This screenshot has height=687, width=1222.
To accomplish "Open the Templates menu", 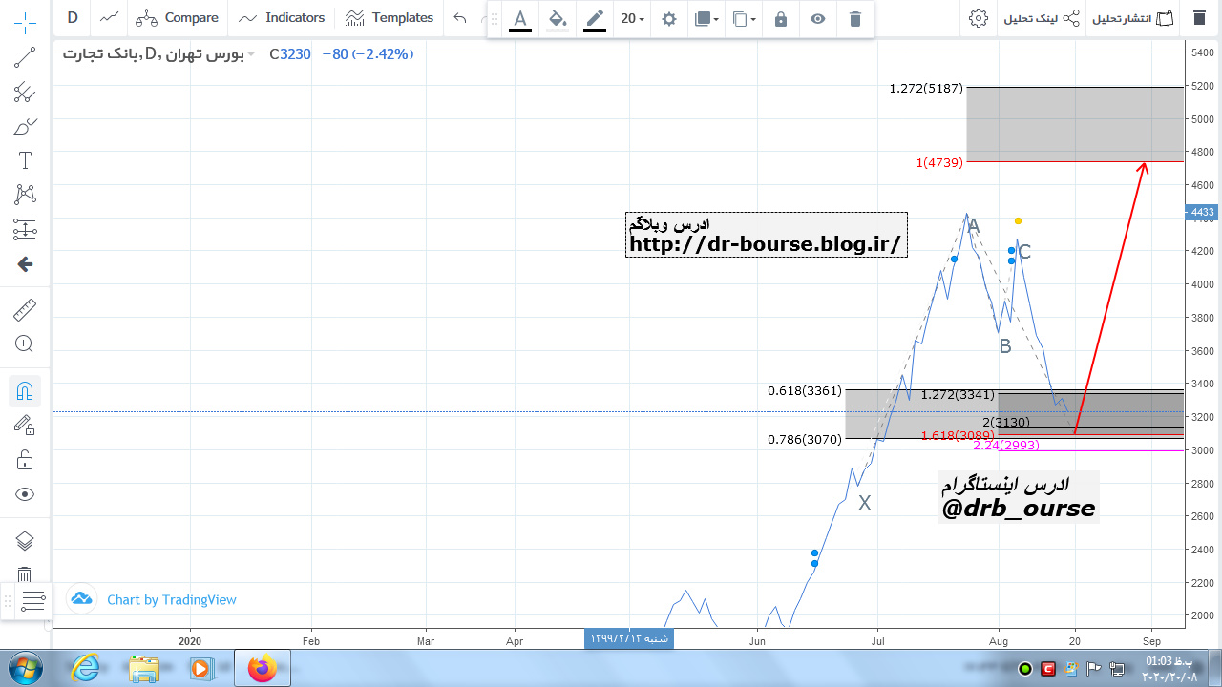I will [x=390, y=17].
